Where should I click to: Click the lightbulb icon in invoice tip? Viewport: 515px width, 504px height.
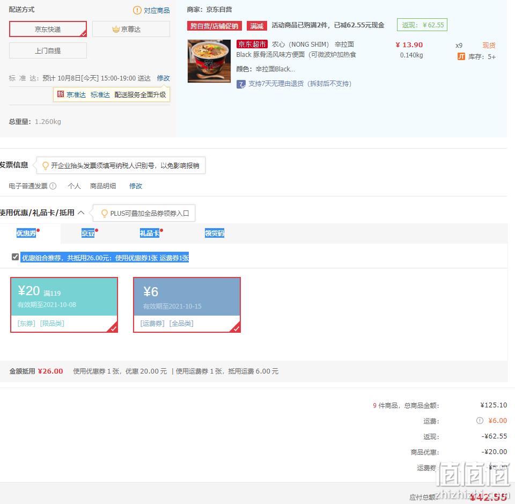tap(46, 166)
